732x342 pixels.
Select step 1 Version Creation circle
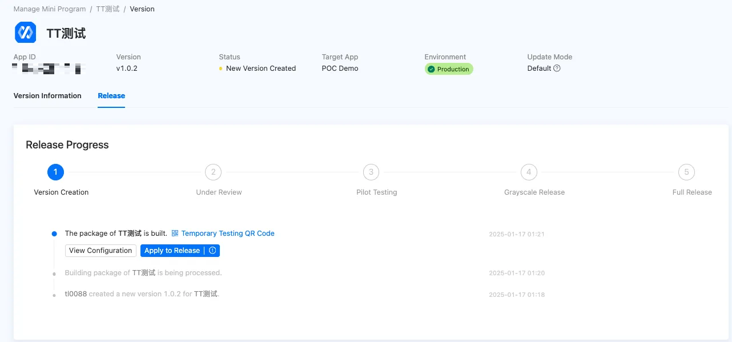click(x=55, y=172)
